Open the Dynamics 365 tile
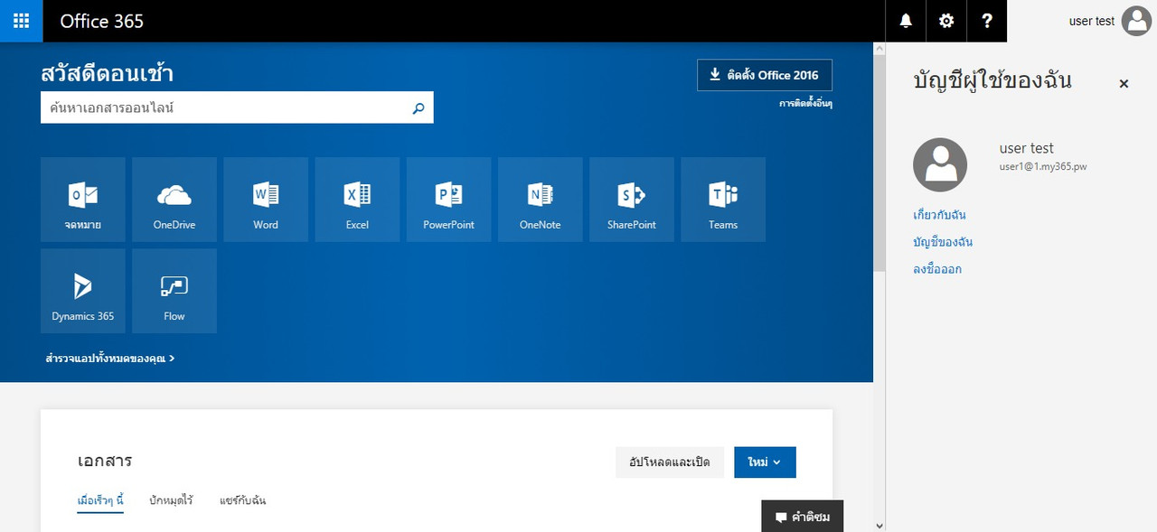The width and height of the screenshot is (1157, 532). [x=83, y=291]
